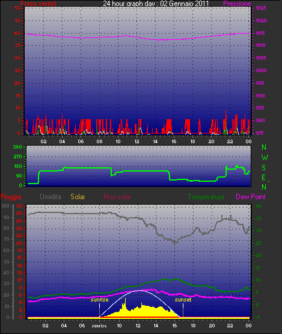Image resolution: width=282 pixels, height=334 pixels.
Task: Click the E wind direction letter
Action: pos(263,178)
